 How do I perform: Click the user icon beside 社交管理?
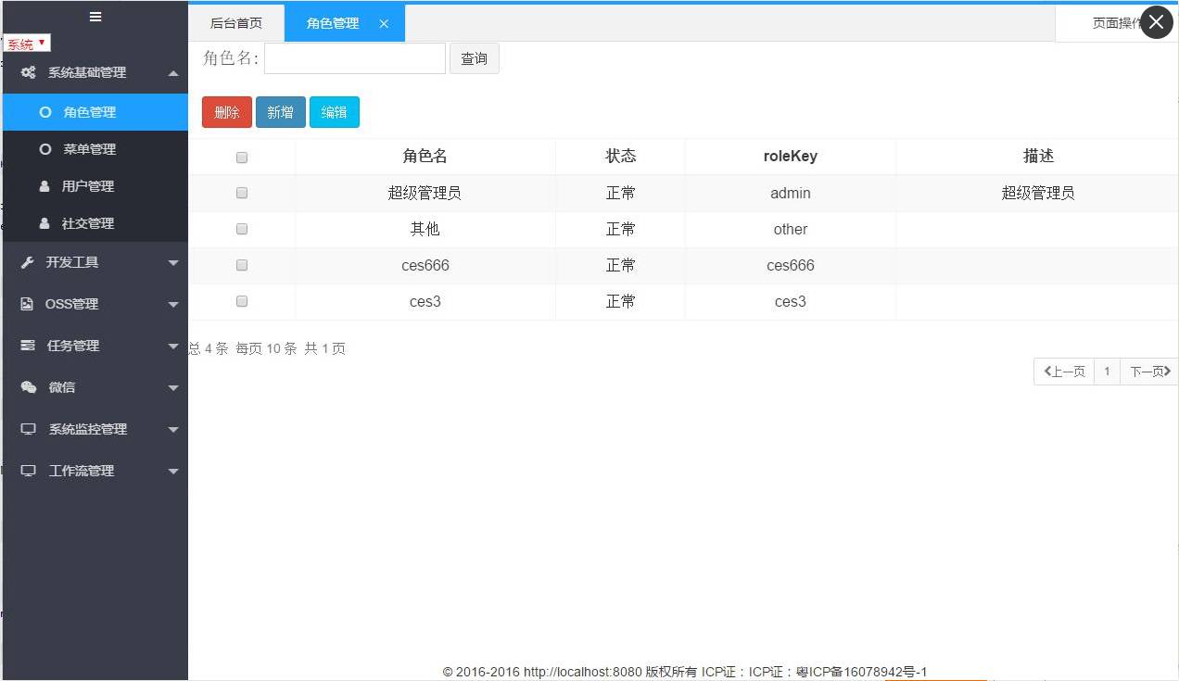coord(44,223)
